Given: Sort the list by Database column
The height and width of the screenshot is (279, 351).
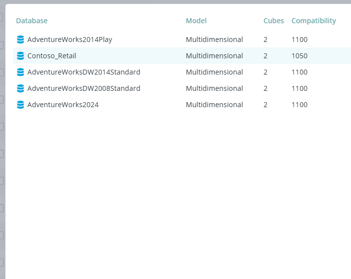Looking at the screenshot, I should (x=32, y=21).
